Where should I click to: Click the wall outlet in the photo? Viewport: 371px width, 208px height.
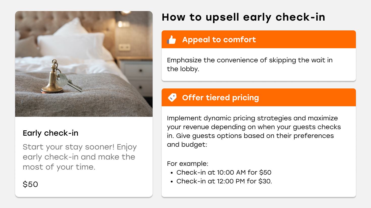125,47
